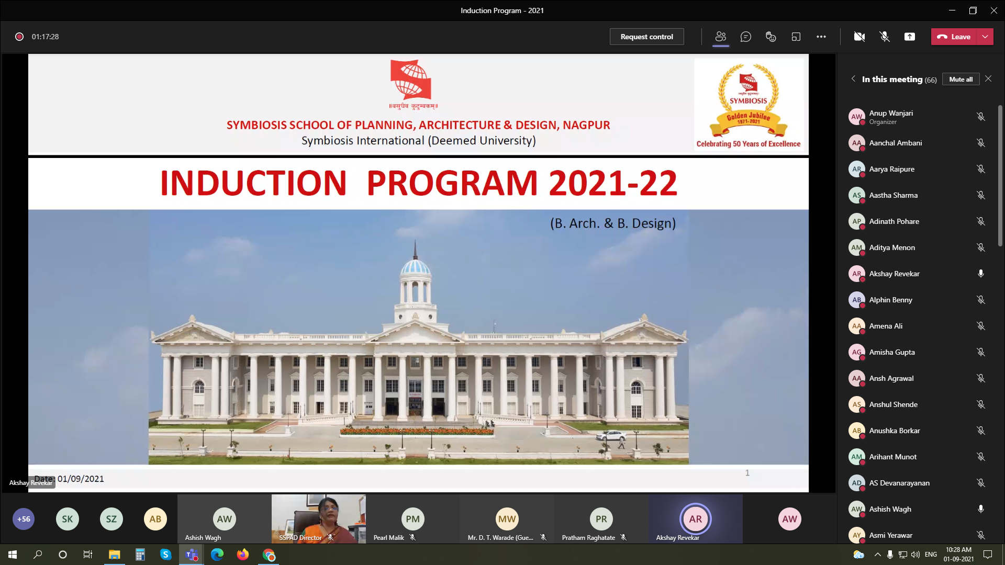Toggle Akshay Revekar's microphone in the list
This screenshot has height=565, width=1005.
coord(981,274)
